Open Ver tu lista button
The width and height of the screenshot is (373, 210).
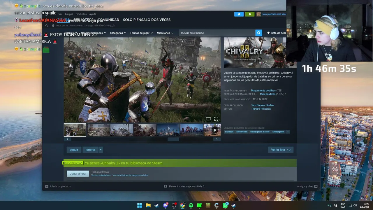(x=281, y=150)
